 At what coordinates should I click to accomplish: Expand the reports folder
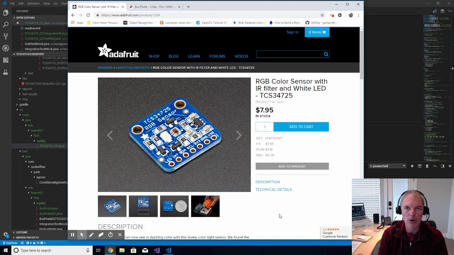(27, 89)
